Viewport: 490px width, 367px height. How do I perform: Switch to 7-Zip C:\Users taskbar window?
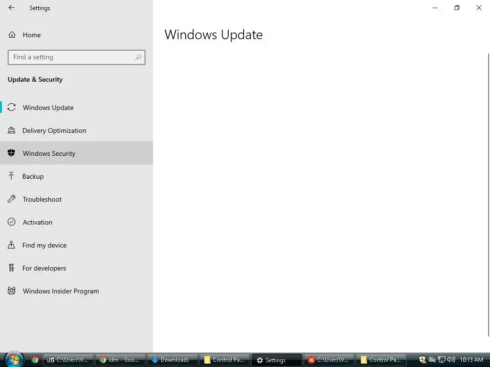coord(68,360)
